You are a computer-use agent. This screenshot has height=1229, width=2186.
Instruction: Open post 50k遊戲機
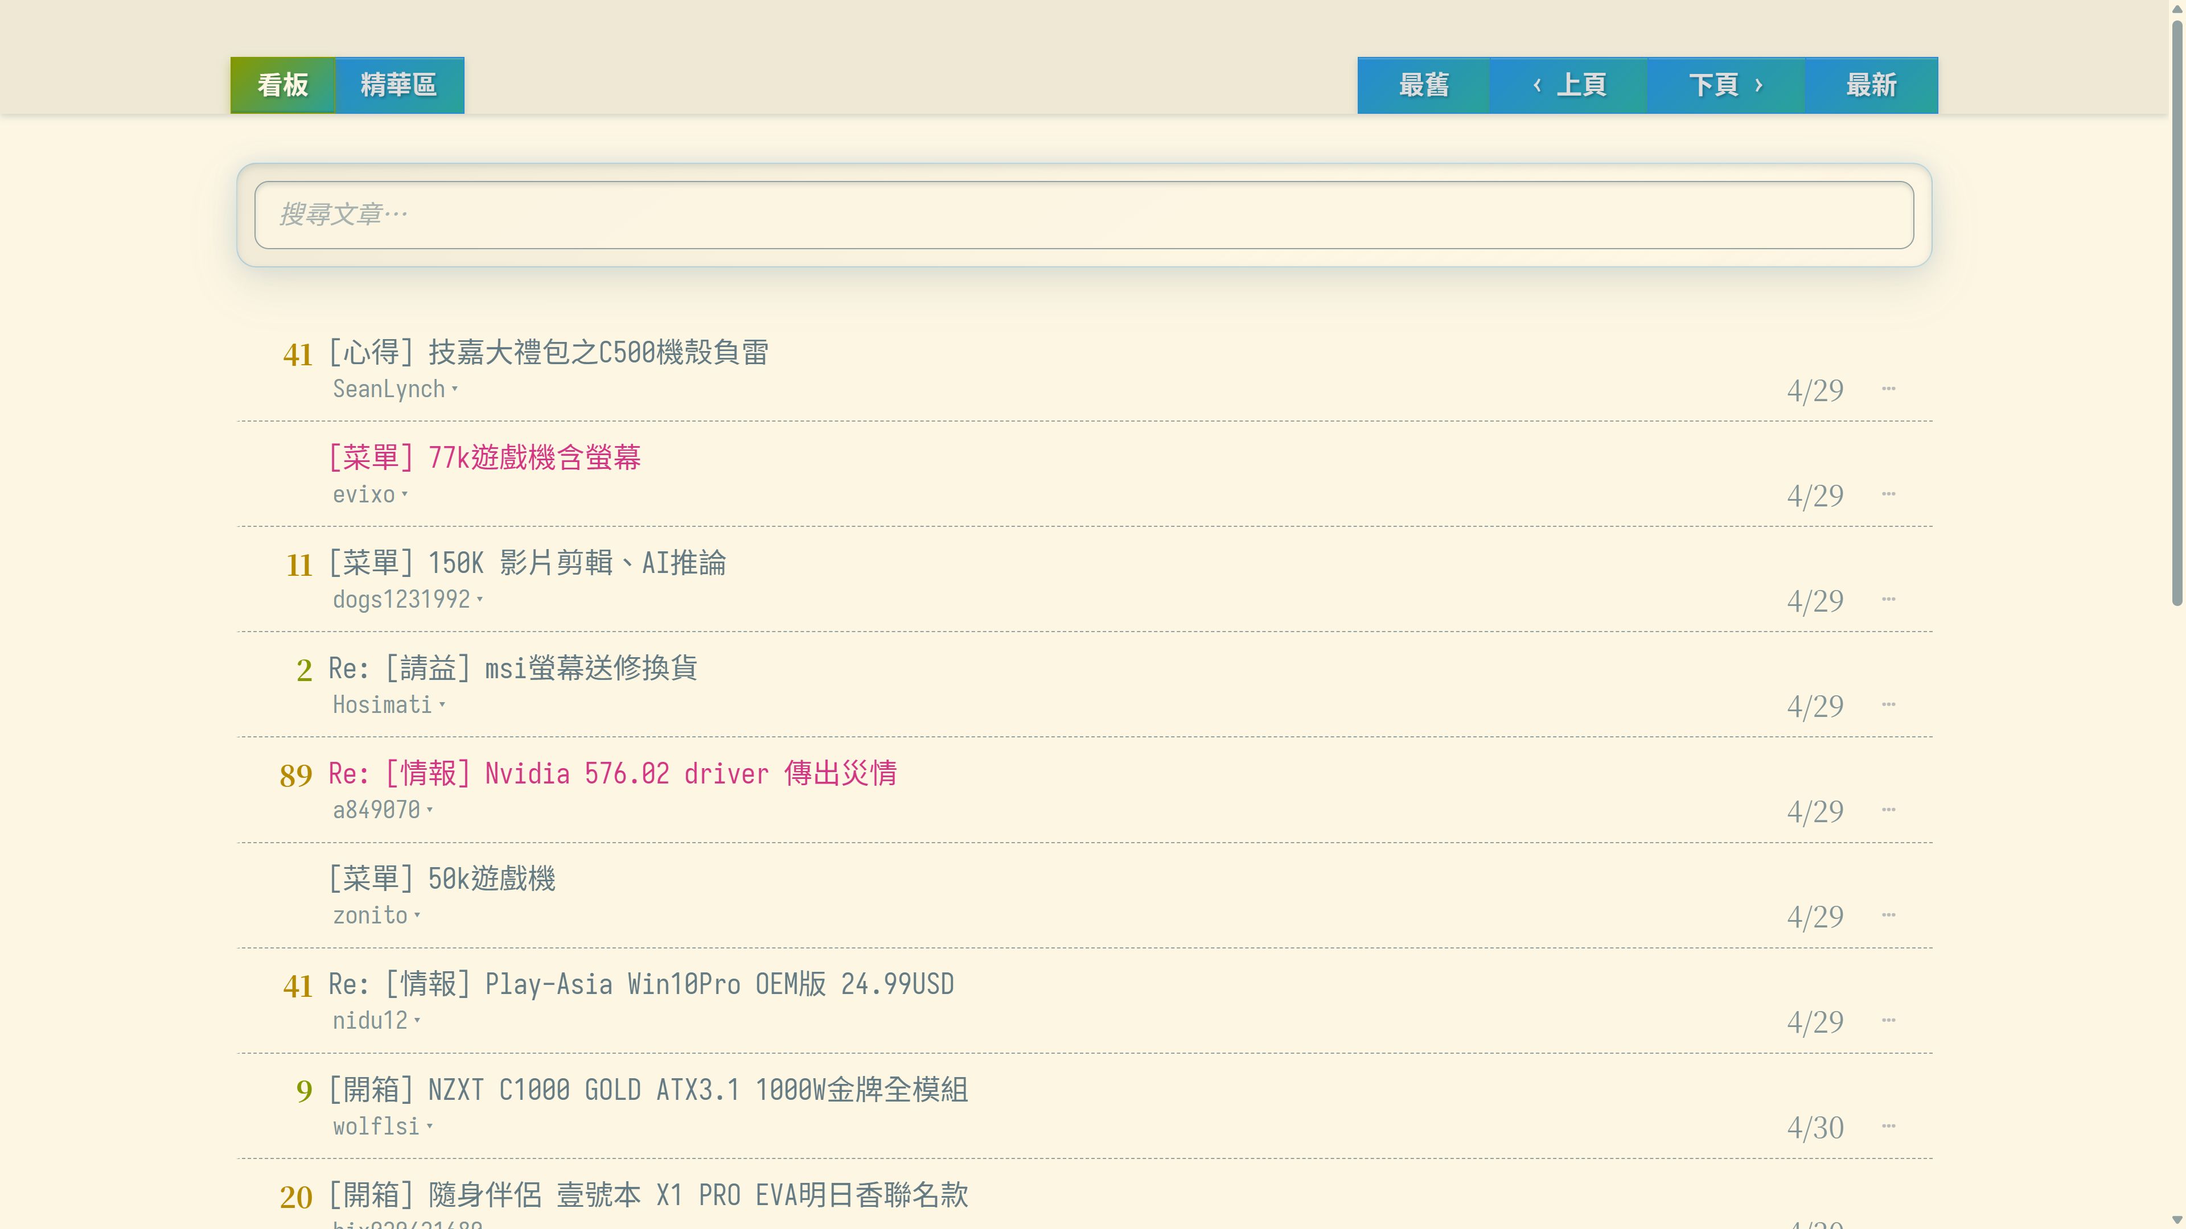(442, 878)
